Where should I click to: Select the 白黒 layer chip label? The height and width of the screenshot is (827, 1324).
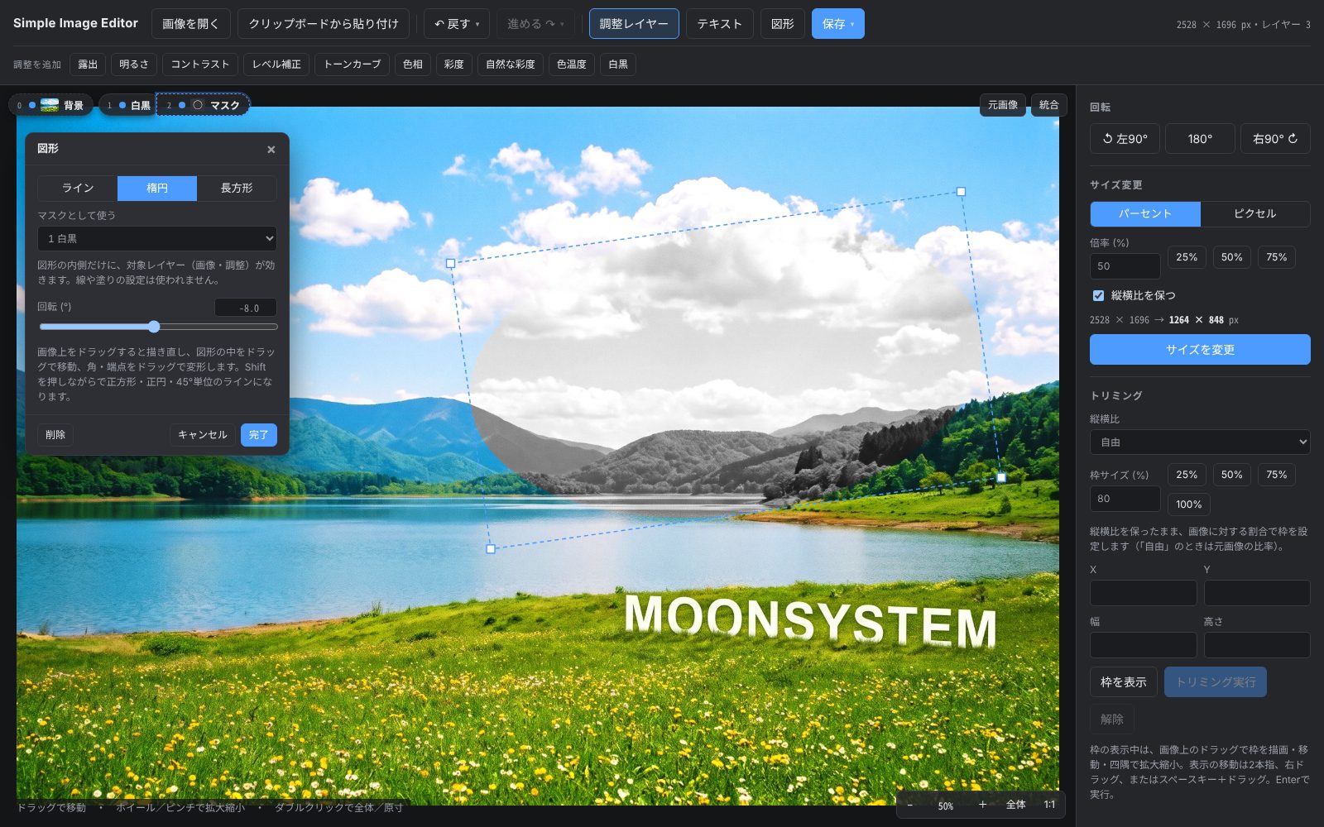point(141,105)
